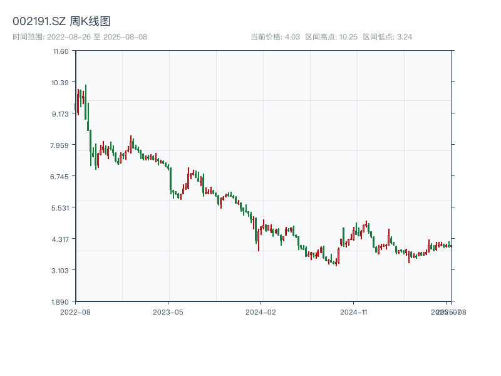The height and width of the screenshot is (376, 501).
Task: Click the chart title 002191.SZ 周K线图
Action: tap(62, 22)
